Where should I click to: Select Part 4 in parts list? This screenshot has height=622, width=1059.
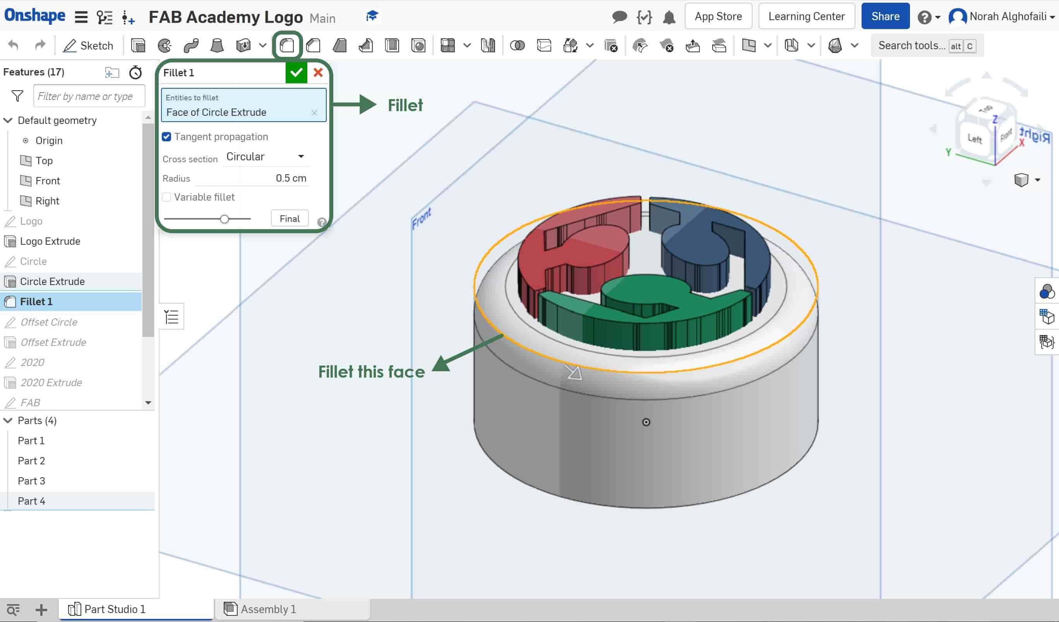pos(31,501)
